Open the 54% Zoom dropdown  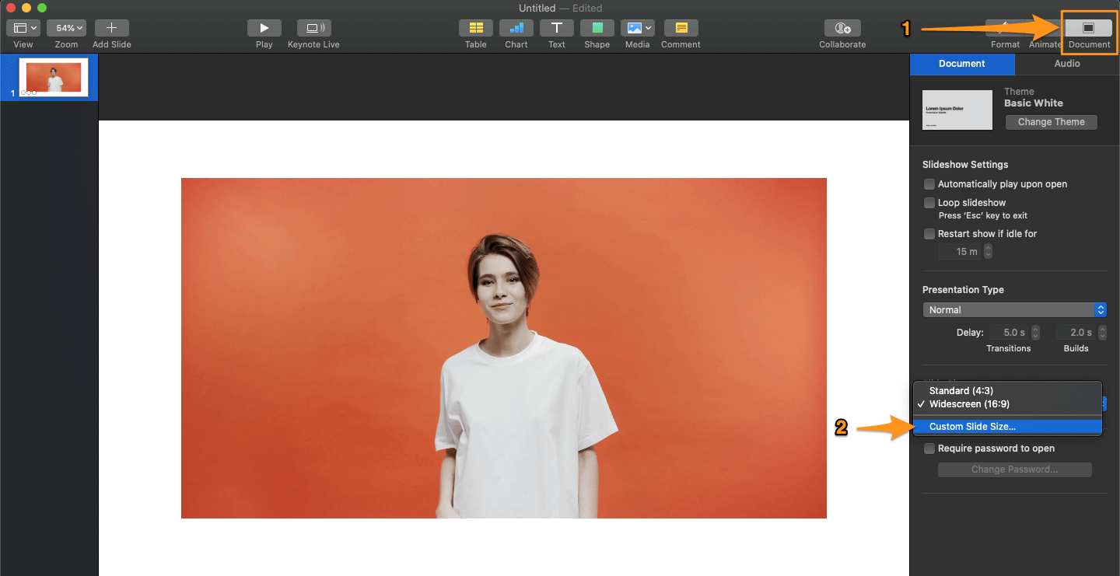[x=66, y=28]
